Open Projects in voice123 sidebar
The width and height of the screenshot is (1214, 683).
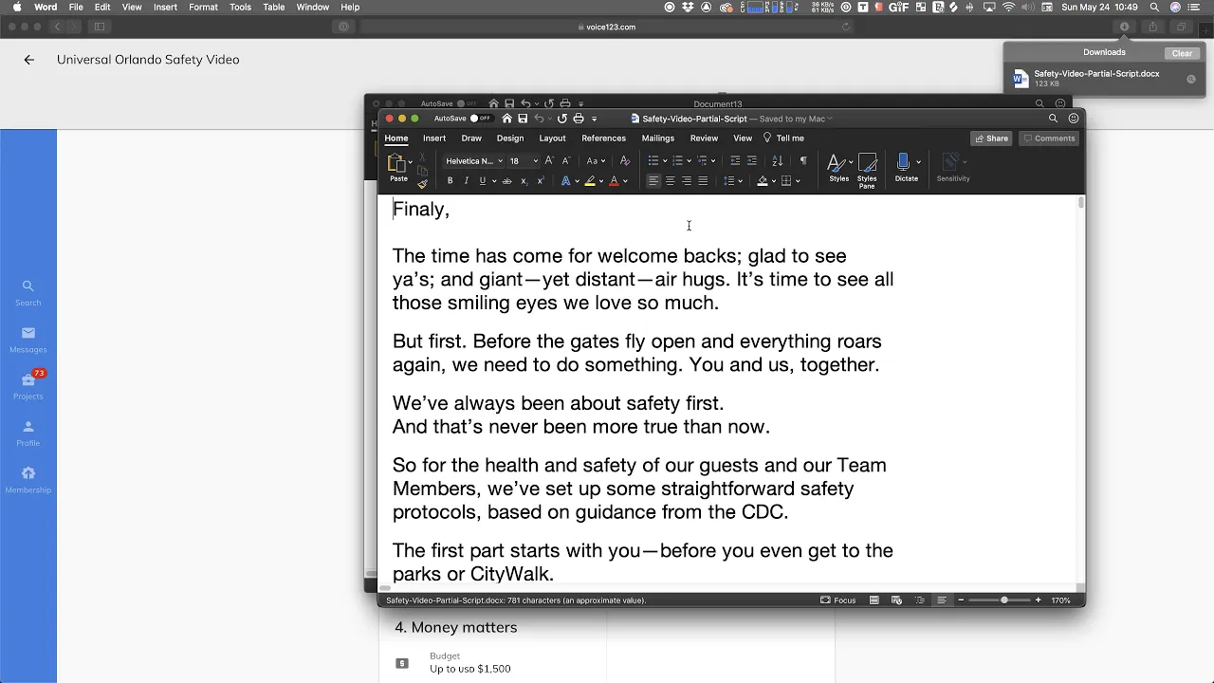[x=28, y=385]
